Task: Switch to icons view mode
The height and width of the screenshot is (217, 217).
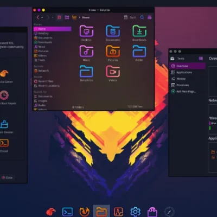Action: coord(59,17)
